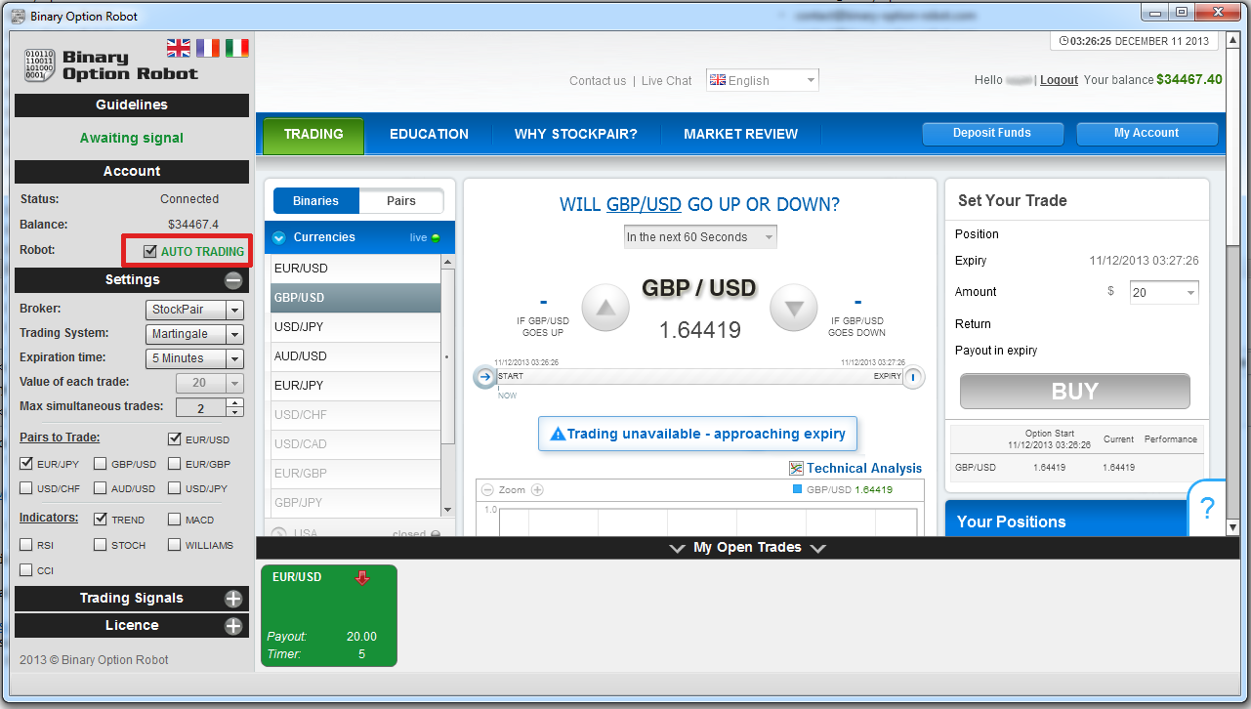This screenshot has width=1251, height=709.
Task: Click the timeline expiry end icon
Action: point(912,377)
